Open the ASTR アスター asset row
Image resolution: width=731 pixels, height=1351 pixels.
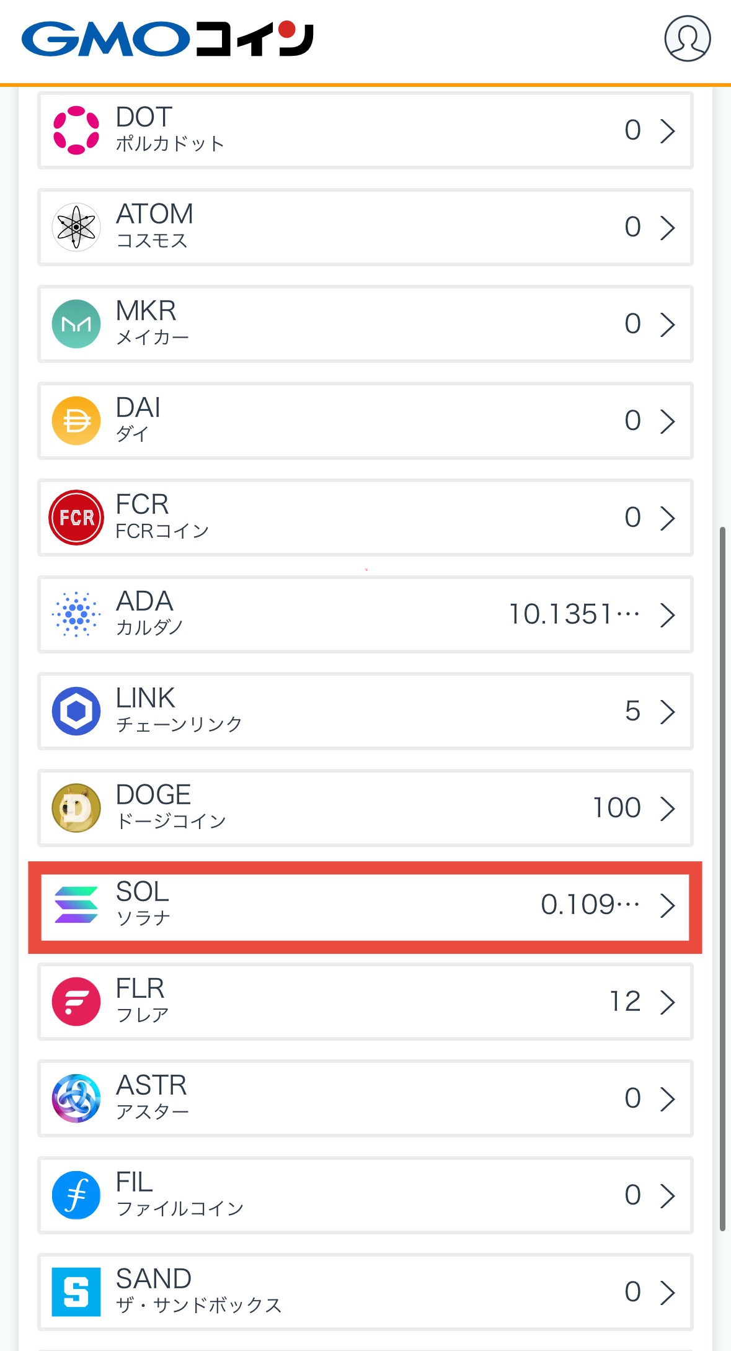pyautogui.click(x=365, y=1098)
